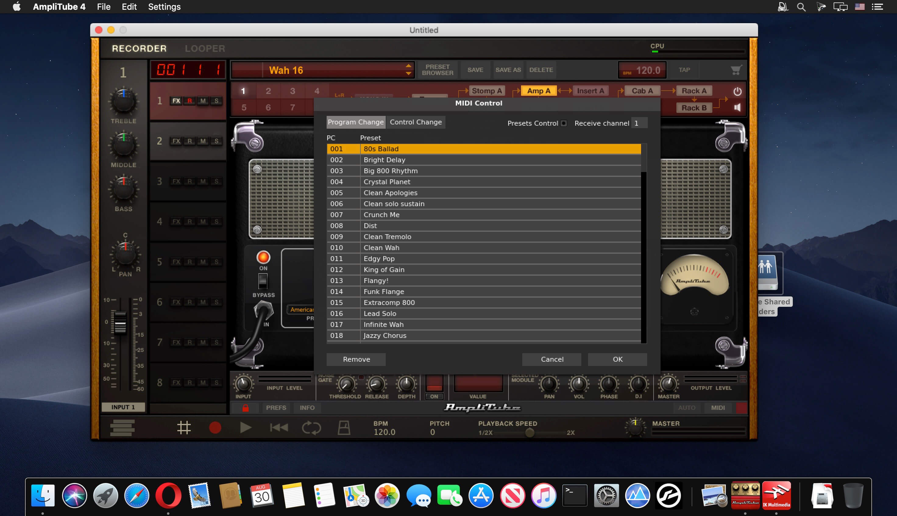Image resolution: width=897 pixels, height=516 pixels.
Task: Toggle the mixer stack icon in transport
Action: tap(122, 427)
